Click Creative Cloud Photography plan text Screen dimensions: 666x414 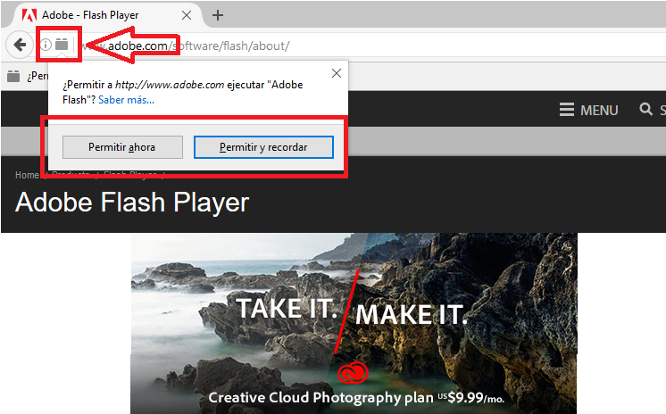pyautogui.click(x=321, y=397)
